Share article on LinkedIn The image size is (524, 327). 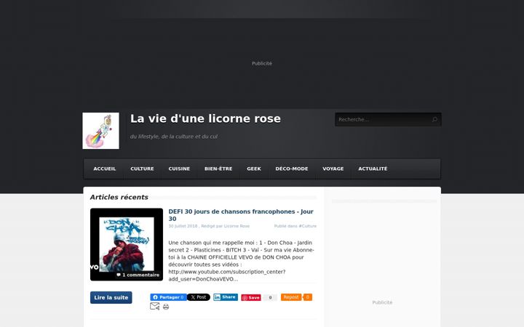tap(226, 297)
